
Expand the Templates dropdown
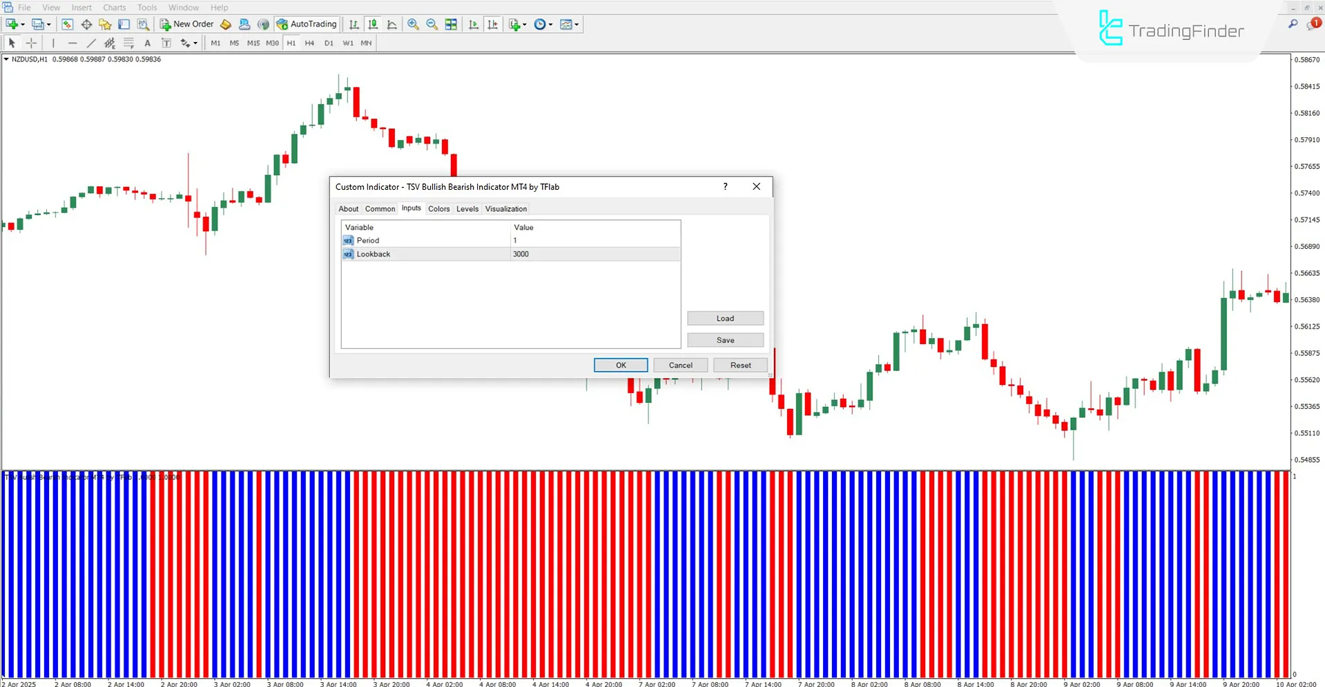click(577, 24)
